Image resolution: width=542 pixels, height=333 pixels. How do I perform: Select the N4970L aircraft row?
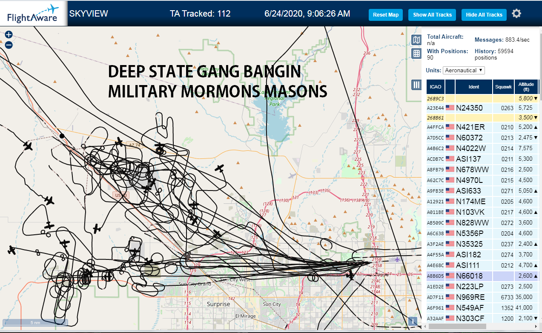[x=483, y=180]
